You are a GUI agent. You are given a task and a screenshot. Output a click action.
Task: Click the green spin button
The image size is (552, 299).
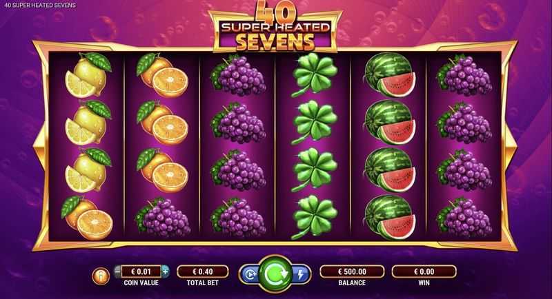click(x=275, y=274)
